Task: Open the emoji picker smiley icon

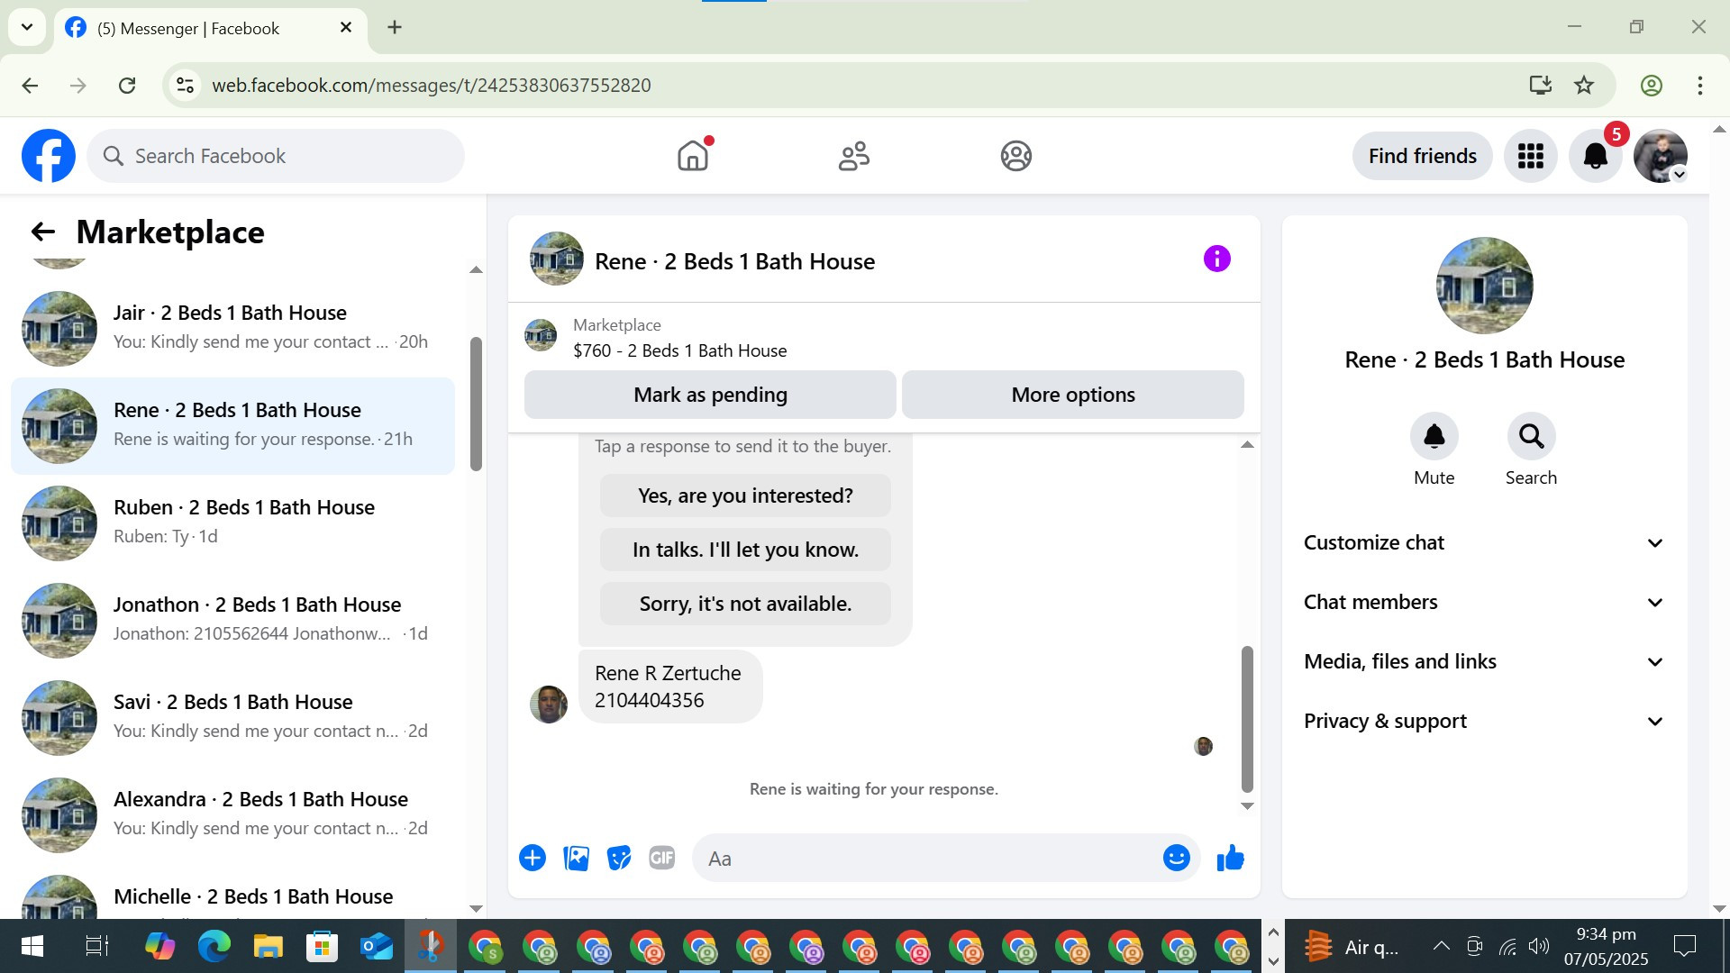Action: [x=1176, y=858]
